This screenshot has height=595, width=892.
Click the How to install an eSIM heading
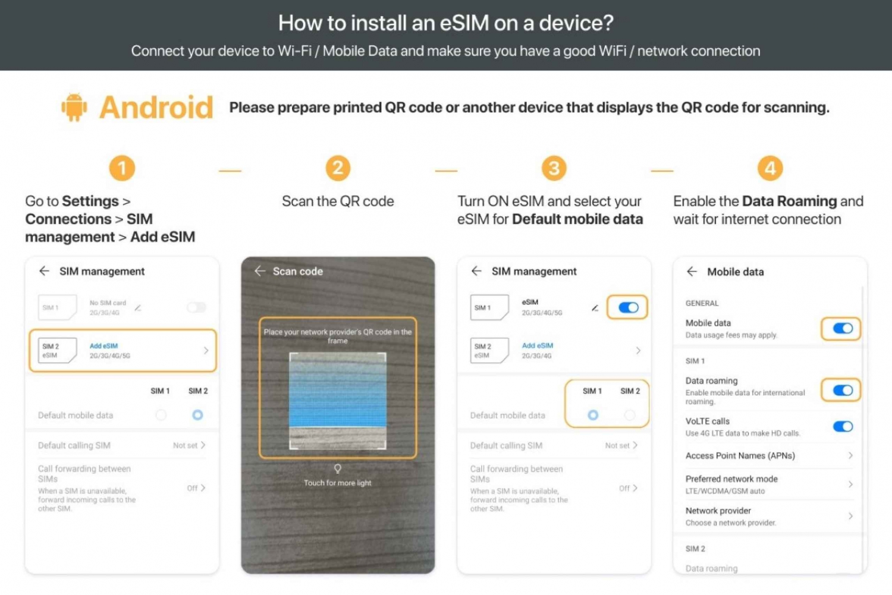[446, 23]
